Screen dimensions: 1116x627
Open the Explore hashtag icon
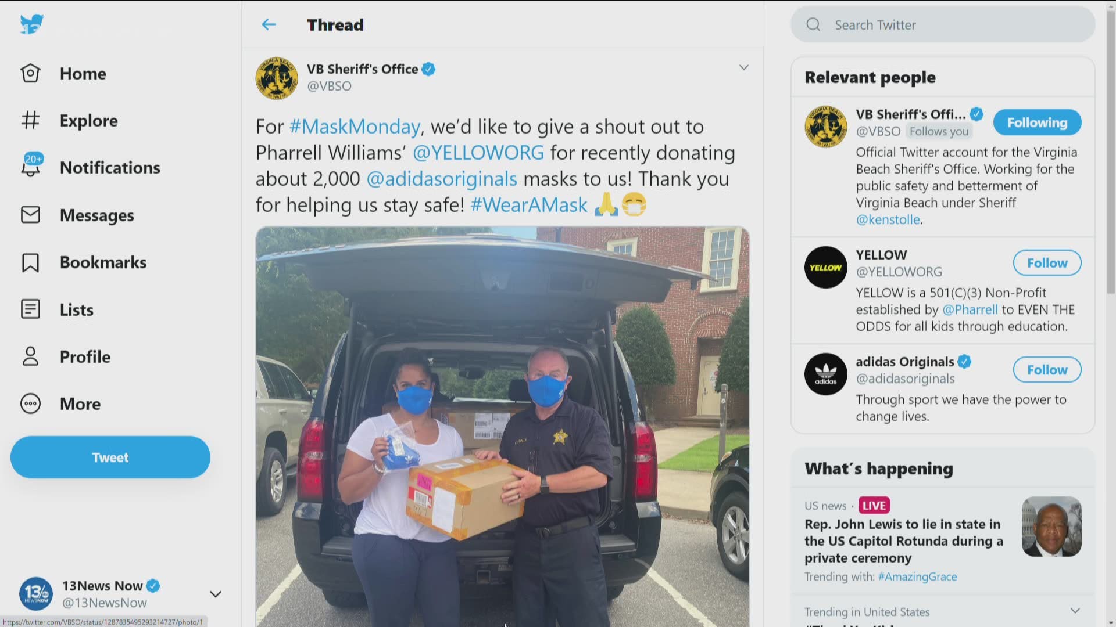click(30, 120)
